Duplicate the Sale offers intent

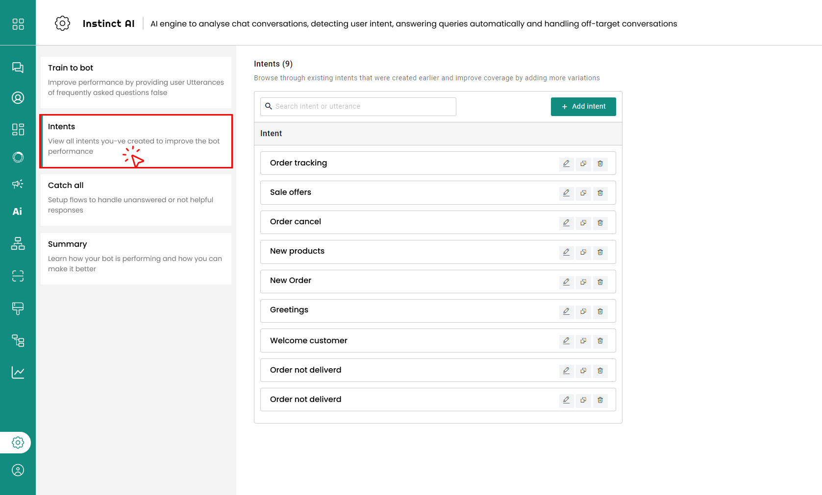tap(583, 193)
